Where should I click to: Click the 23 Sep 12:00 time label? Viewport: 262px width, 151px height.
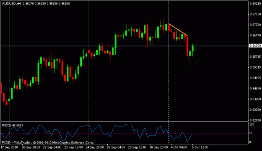(73, 147)
